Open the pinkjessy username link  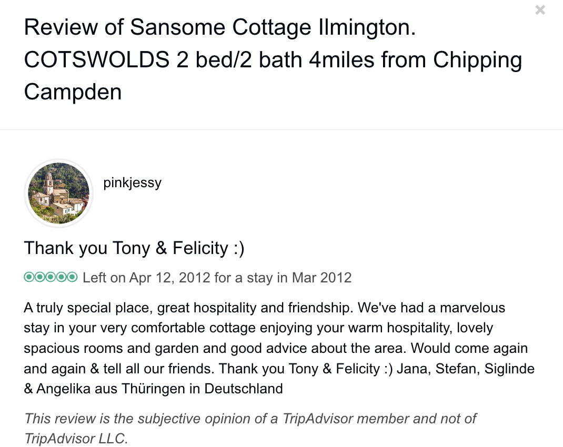pos(132,183)
